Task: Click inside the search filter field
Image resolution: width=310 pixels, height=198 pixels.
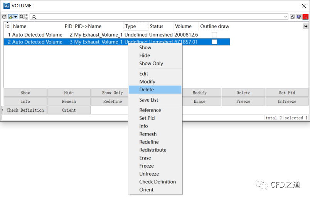Action: point(154,17)
